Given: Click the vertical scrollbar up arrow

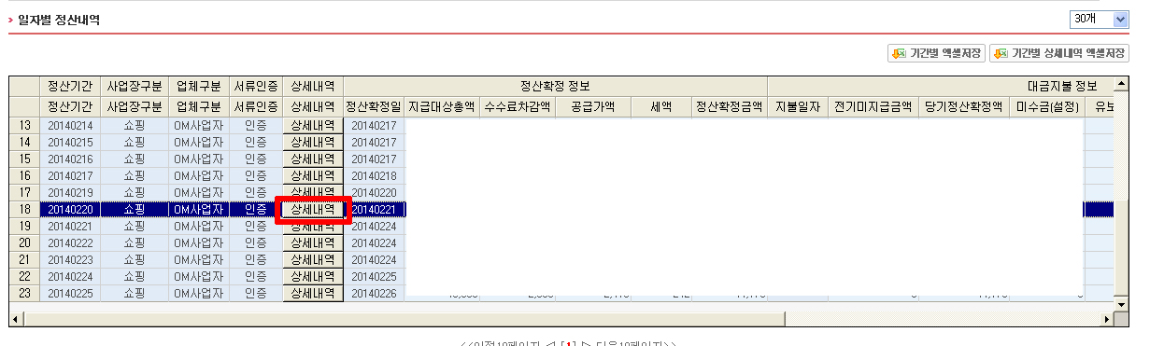Looking at the screenshot, I should pyautogui.click(x=1122, y=84).
